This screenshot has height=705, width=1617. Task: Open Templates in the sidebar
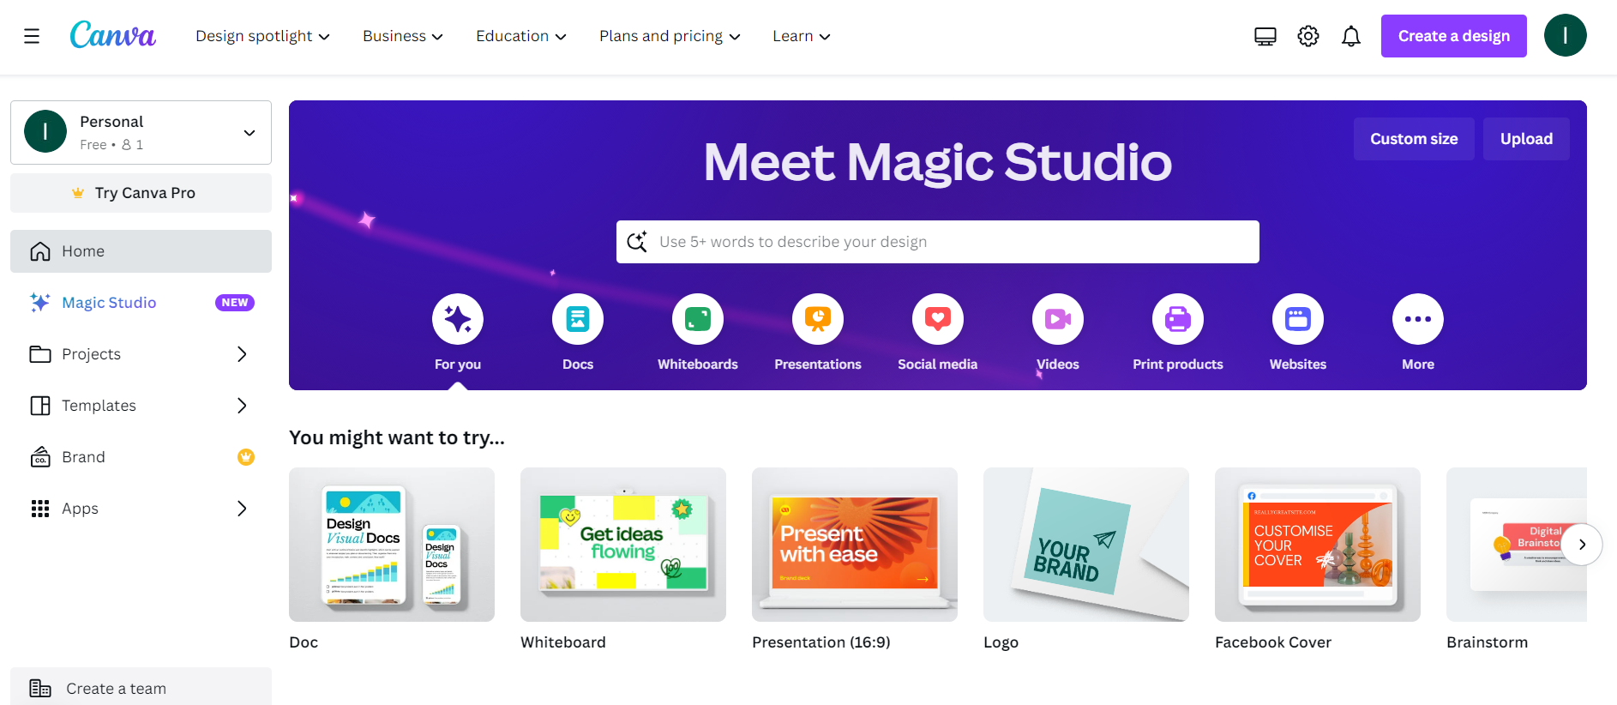tap(141, 406)
